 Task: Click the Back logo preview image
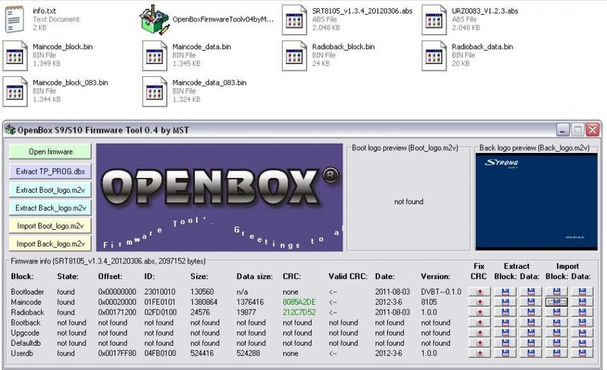click(x=536, y=201)
